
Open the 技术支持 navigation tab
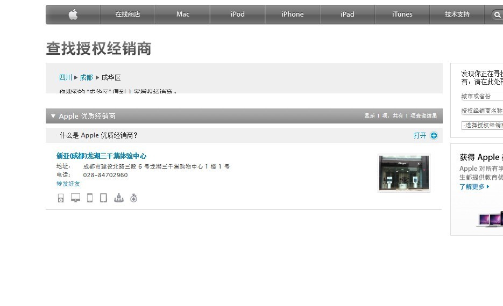click(457, 14)
